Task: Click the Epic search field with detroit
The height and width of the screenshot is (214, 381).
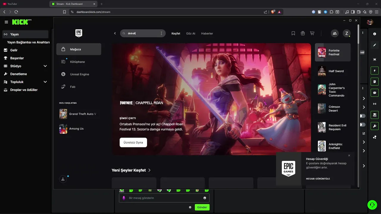Action: pos(143,33)
